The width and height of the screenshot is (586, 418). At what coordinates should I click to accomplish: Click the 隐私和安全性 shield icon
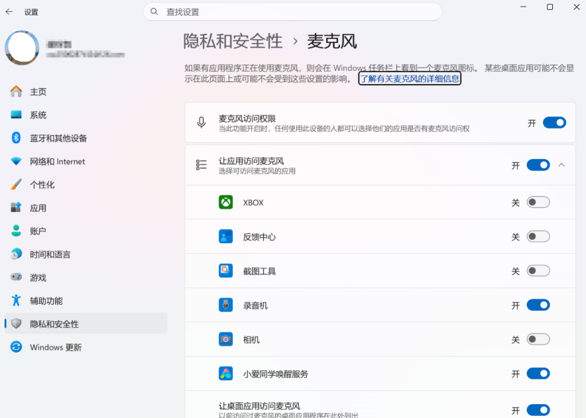pos(16,323)
